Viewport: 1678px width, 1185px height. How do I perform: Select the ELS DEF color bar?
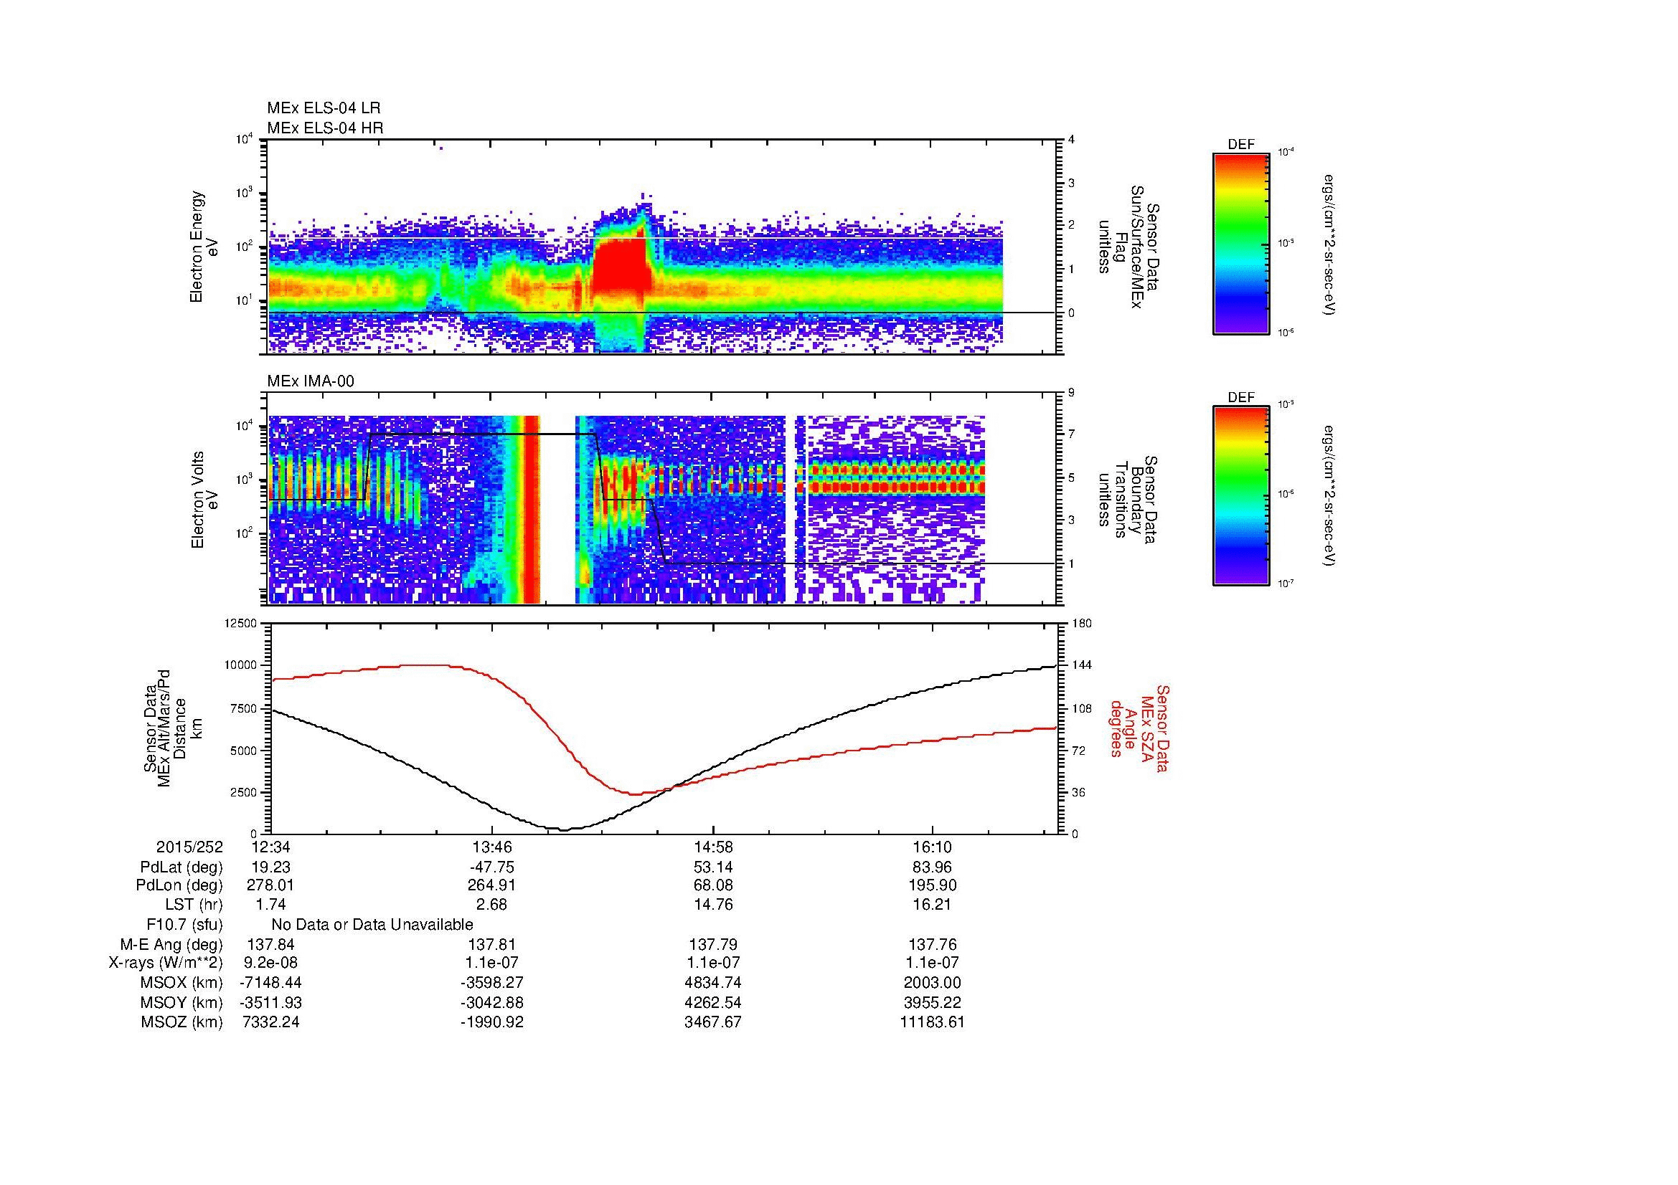(1240, 243)
